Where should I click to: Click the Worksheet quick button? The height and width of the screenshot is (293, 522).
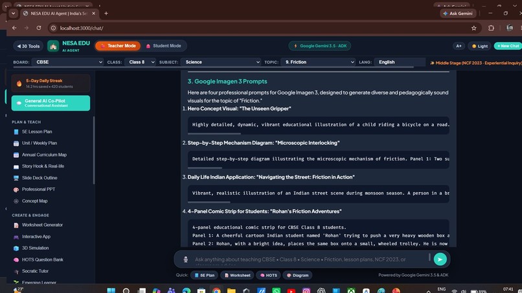click(238, 276)
